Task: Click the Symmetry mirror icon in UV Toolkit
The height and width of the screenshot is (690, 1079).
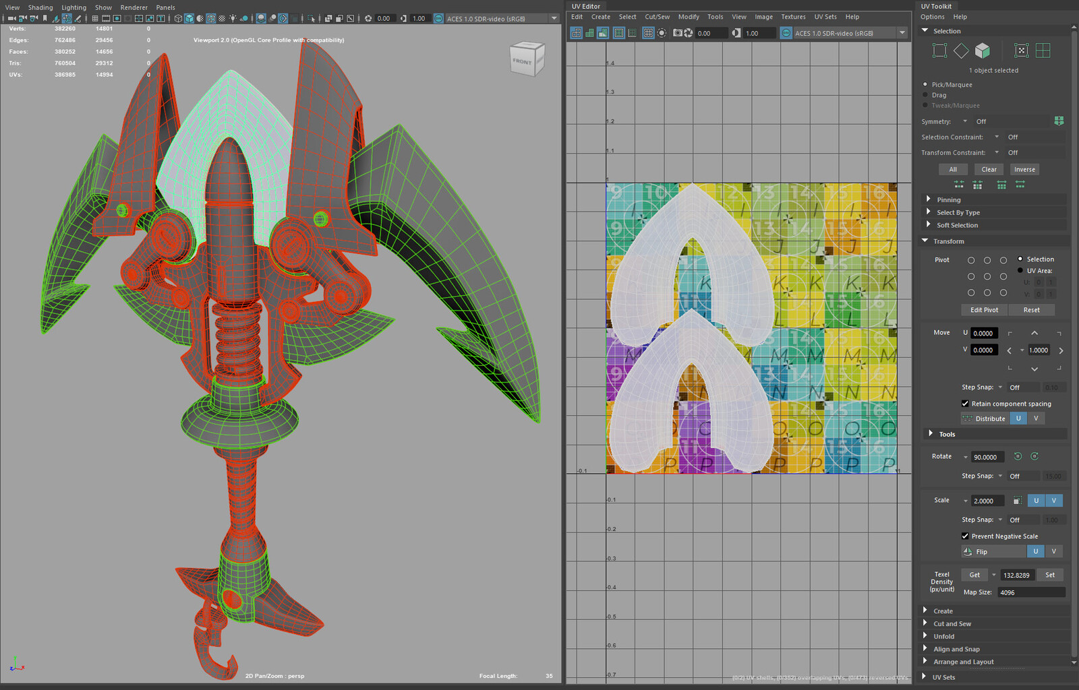Action: click(x=1059, y=121)
